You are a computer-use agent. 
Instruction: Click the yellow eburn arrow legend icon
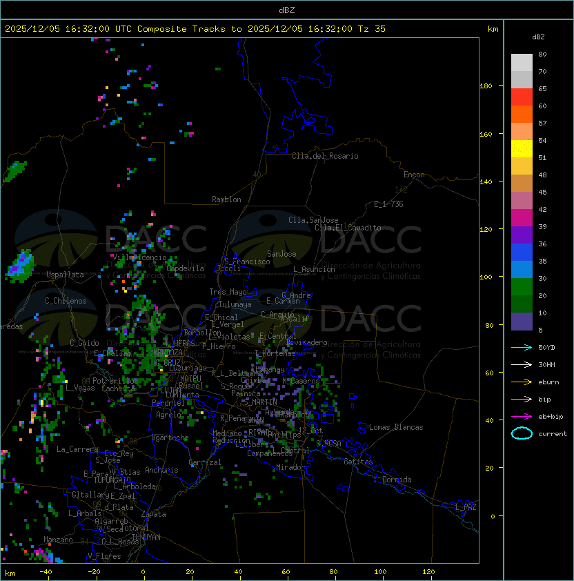pos(522,382)
